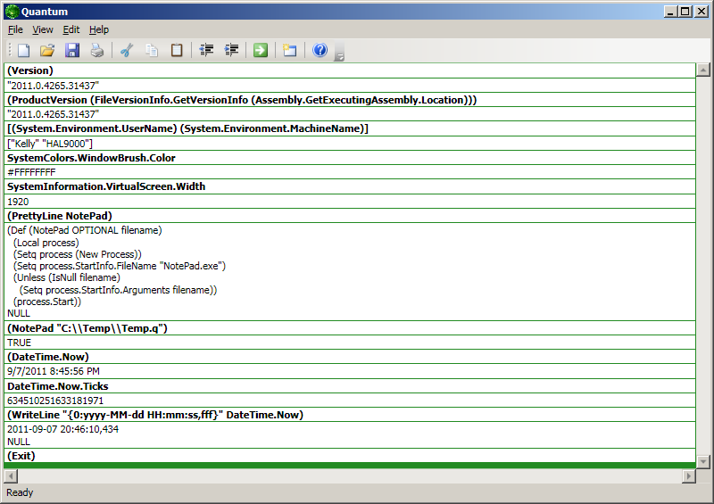Click the 1920 result value
This screenshot has width=714, height=504.
[x=18, y=202]
